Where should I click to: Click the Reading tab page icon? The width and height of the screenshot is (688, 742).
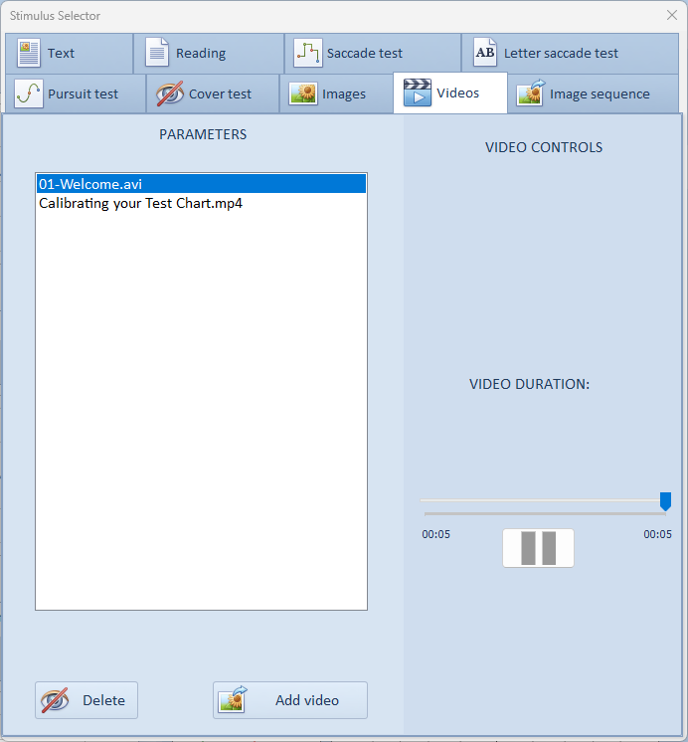[157, 53]
